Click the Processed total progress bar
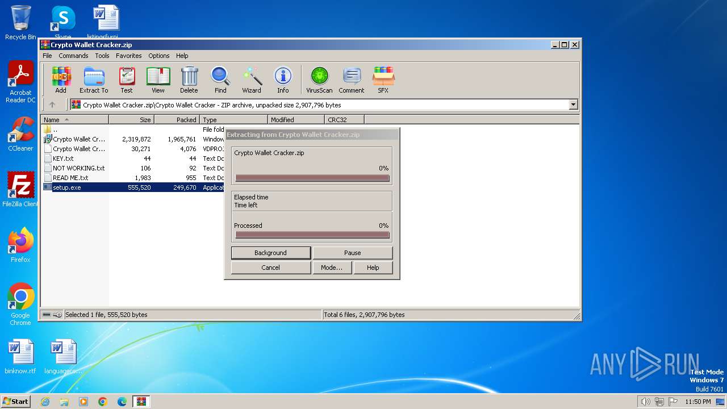Viewport: 727px width, 409px height. click(312, 235)
